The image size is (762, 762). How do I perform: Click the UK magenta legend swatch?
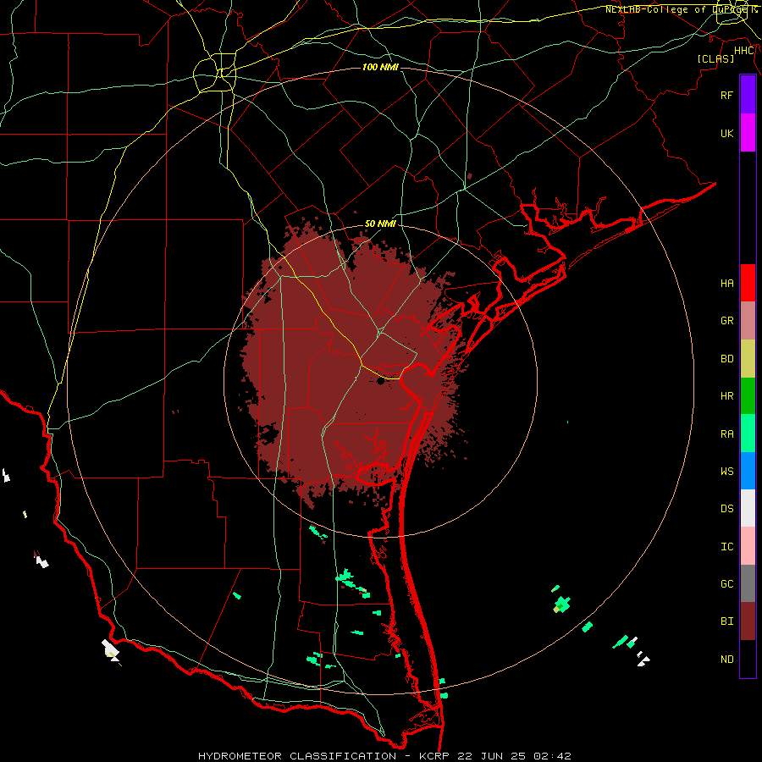coord(748,133)
